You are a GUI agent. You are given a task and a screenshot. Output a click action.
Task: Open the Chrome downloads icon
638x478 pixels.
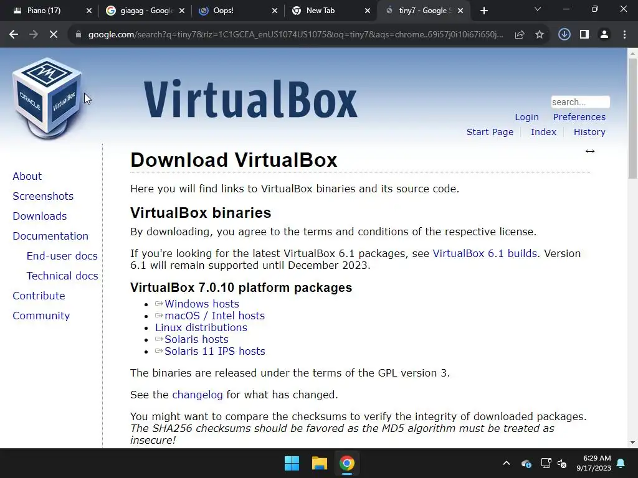point(564,35)
